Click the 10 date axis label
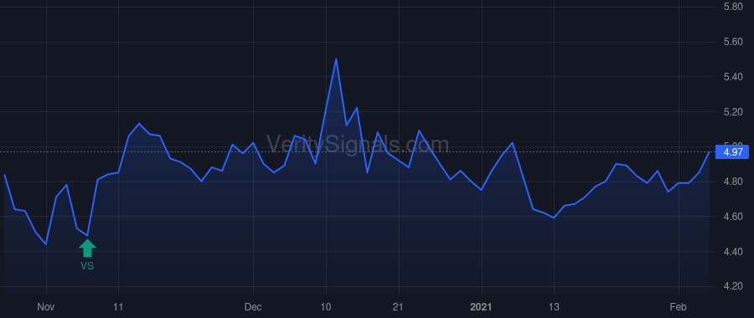This screenshot has width=754, height=318. tap(326, 307)
